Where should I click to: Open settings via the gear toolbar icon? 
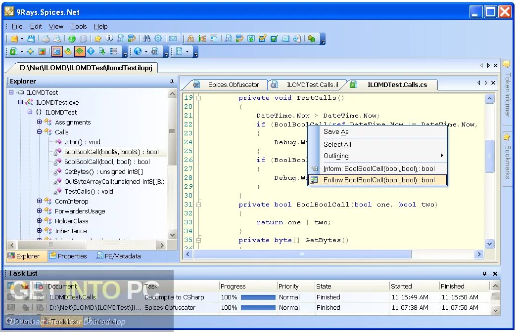click(158, 39)
